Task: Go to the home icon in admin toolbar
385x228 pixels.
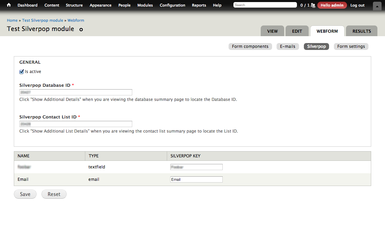Action: click(x=9, y=5)
